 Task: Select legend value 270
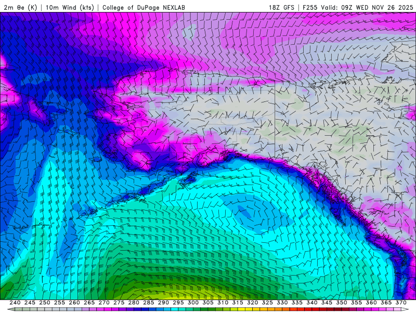[104, 303]
